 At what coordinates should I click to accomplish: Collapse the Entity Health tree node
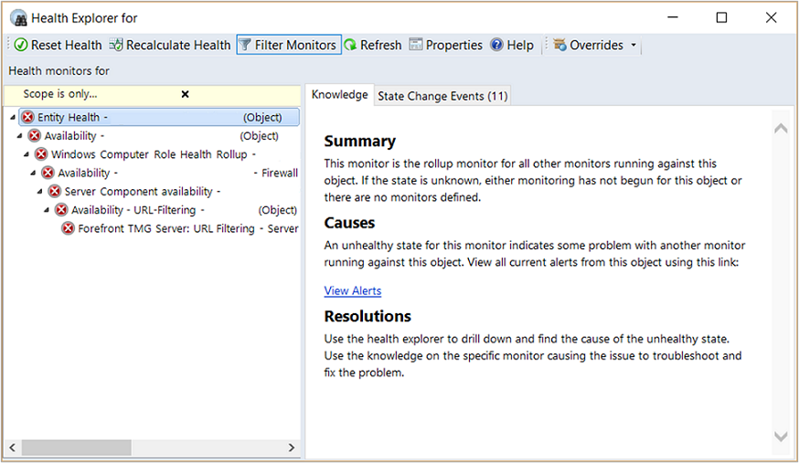13,117
